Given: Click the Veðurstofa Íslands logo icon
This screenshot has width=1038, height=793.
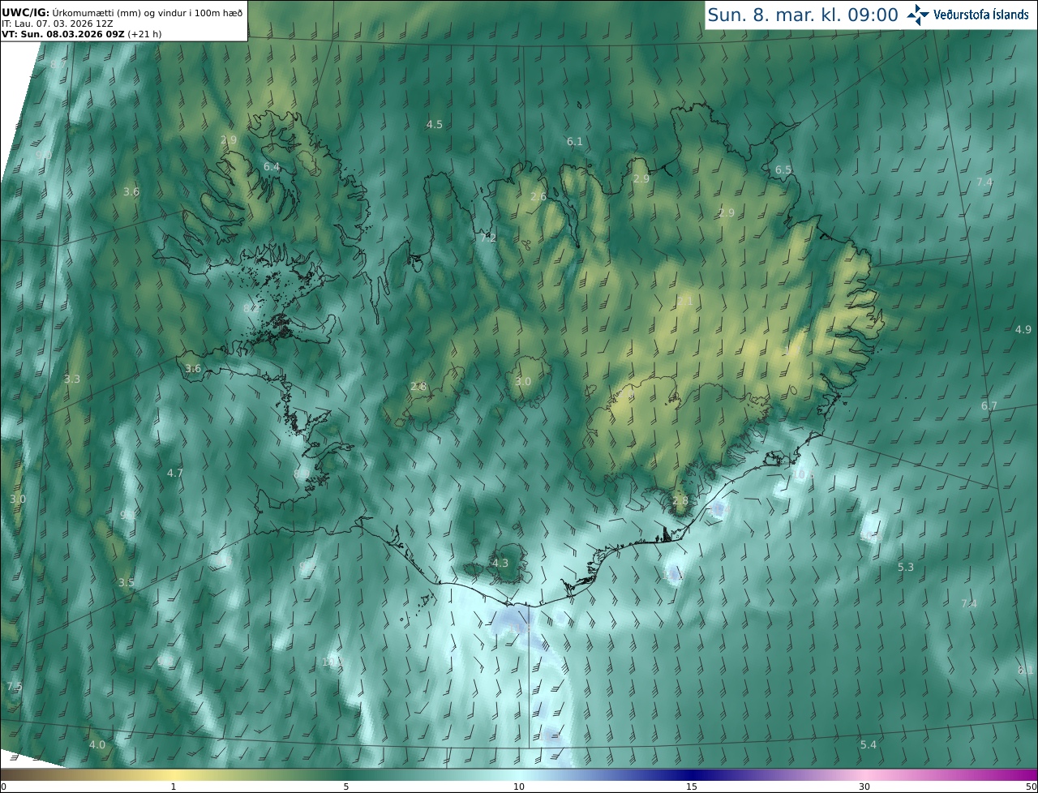Looking at the screenshot, I should (x=918, y=14).
